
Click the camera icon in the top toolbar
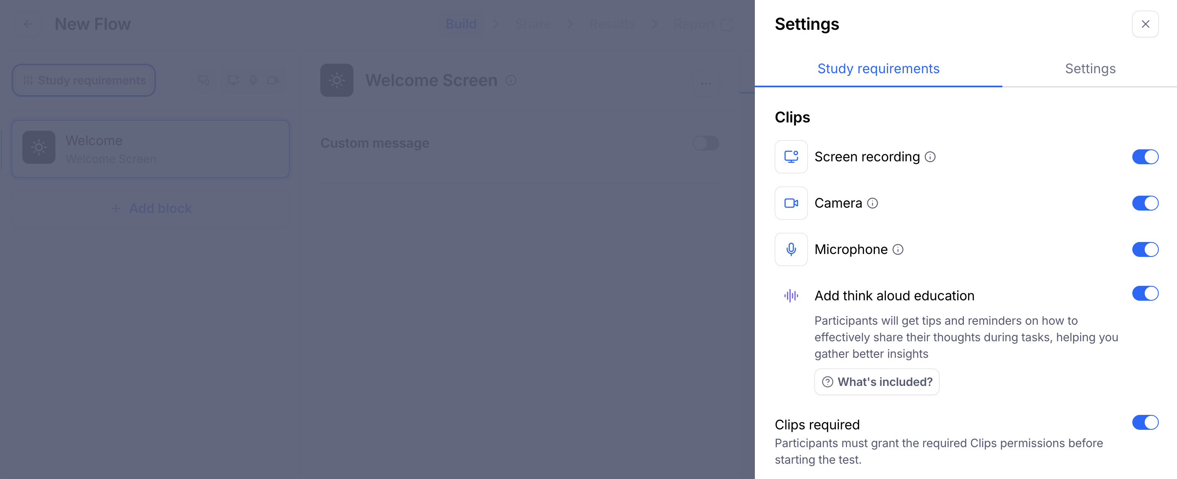(x=274, y=79)
